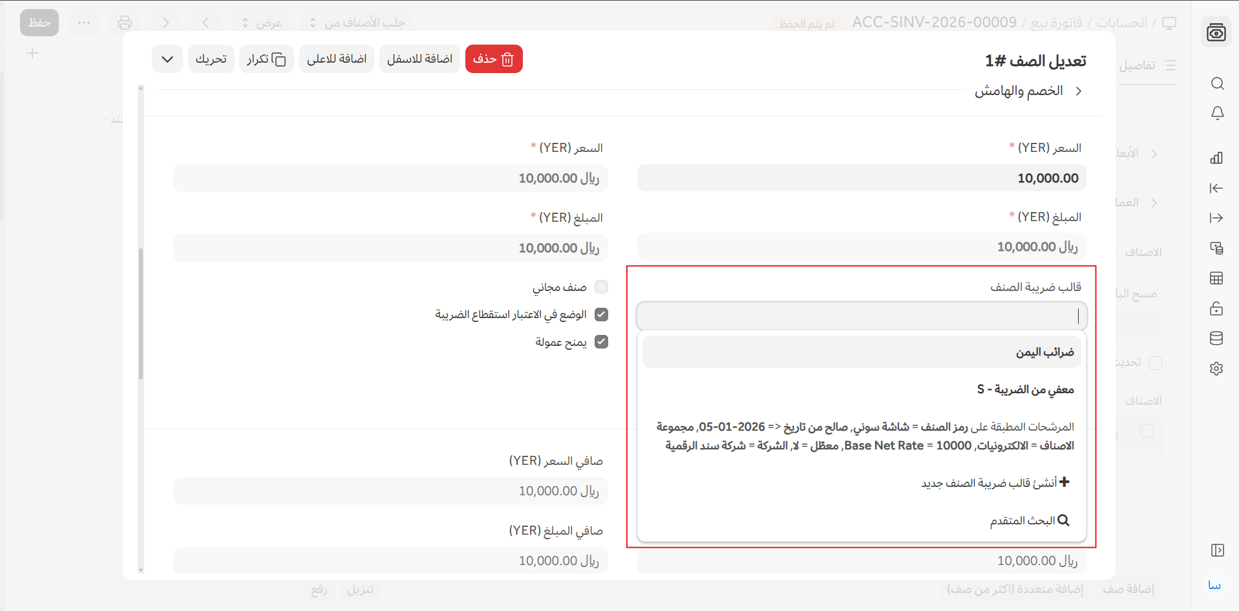Open the settings gear icon in sidebar
The image size is (1239, 611).
pos(1216,369)
